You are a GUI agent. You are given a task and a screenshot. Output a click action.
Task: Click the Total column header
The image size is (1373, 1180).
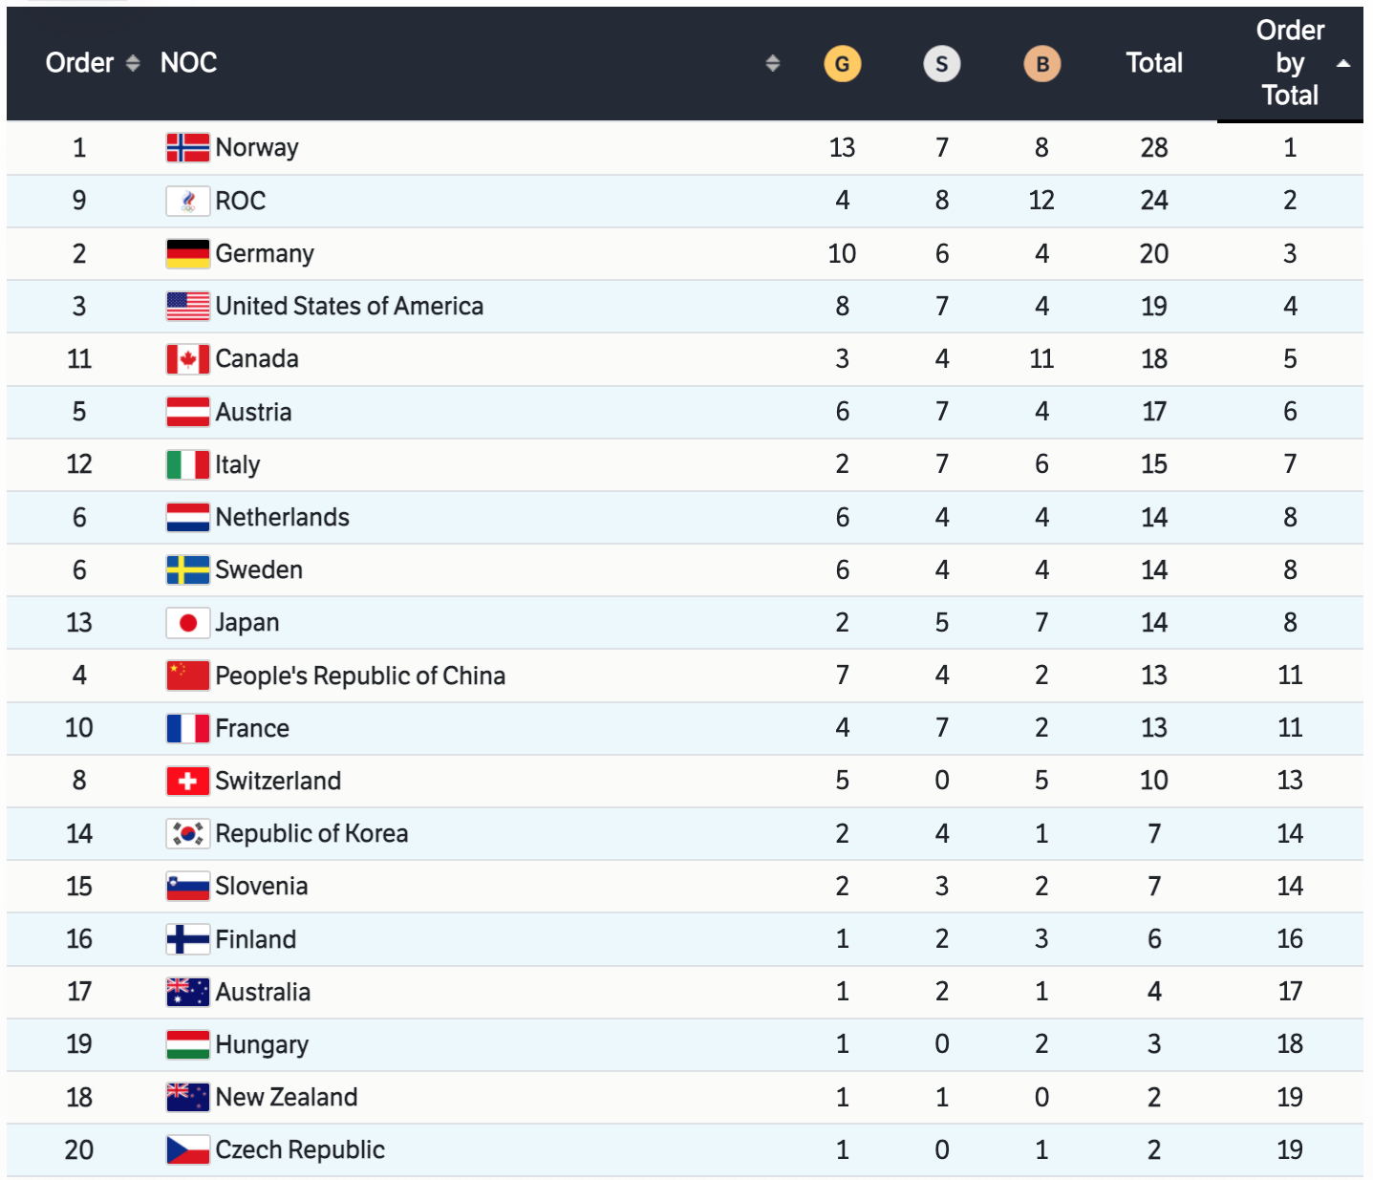[1154, 63]
